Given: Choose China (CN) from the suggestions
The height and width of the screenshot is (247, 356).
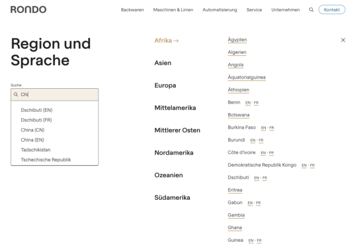Looking at the screenshot, I should (x=33, y=130).
